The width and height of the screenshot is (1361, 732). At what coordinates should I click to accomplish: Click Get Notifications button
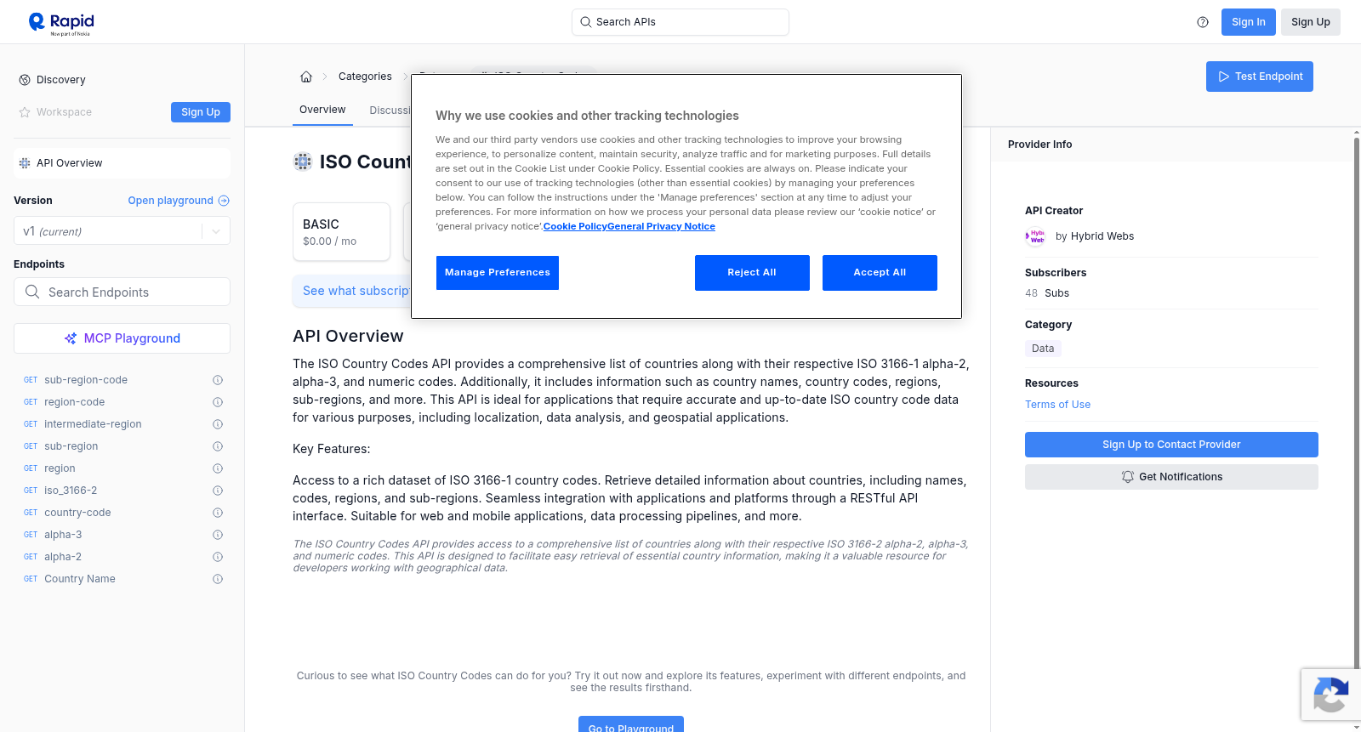[1171, 477]
